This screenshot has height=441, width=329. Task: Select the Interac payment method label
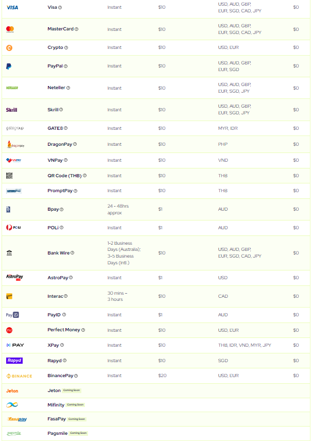click(x=55, y=296)
